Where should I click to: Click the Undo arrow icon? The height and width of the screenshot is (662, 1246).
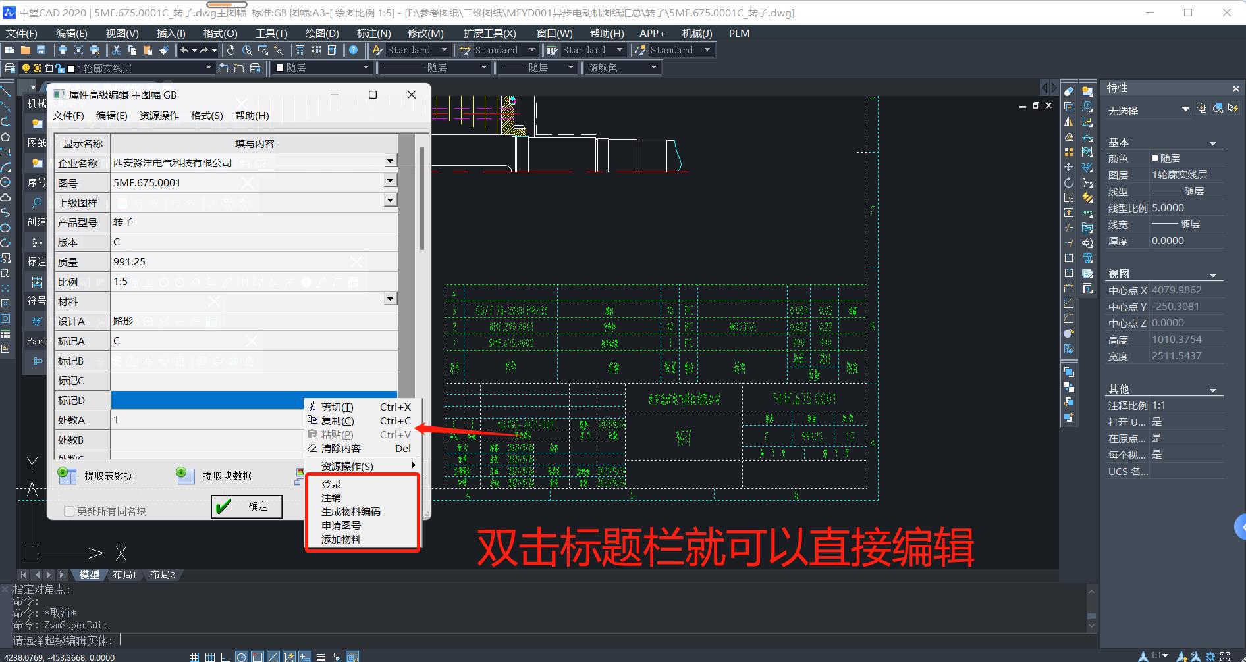point(185,50)
